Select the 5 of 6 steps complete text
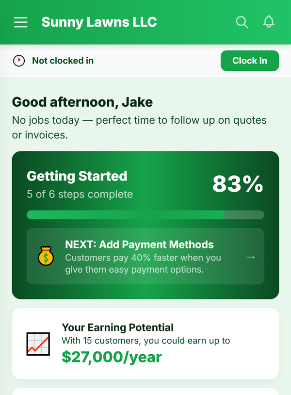 pyautogui.click(x=80, y=194)
